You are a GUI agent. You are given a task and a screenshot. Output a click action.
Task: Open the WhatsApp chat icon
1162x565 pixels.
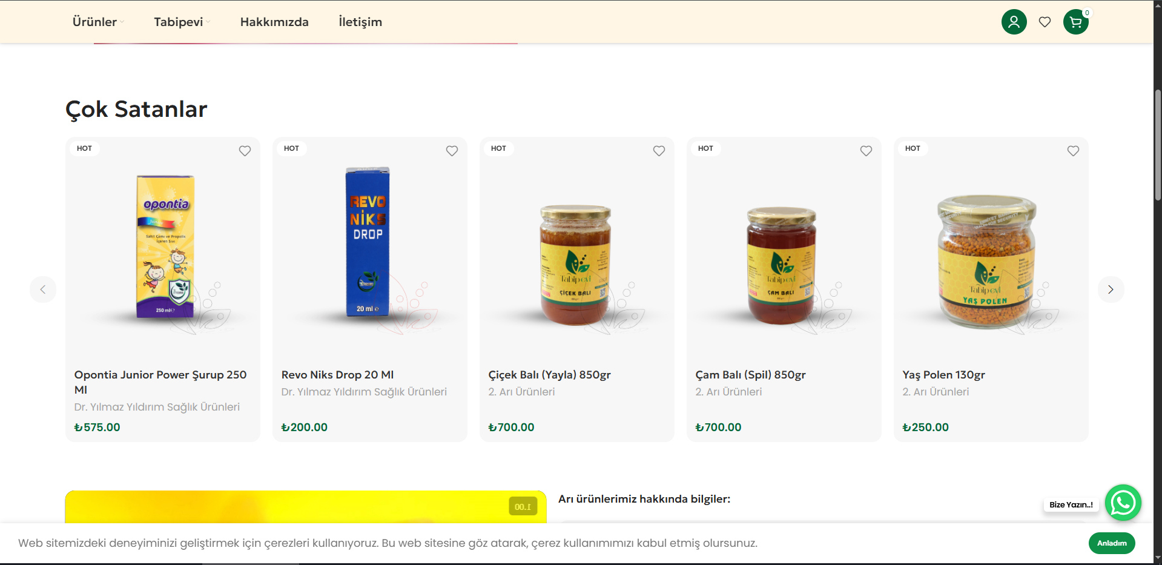(x=1123, y=503)
